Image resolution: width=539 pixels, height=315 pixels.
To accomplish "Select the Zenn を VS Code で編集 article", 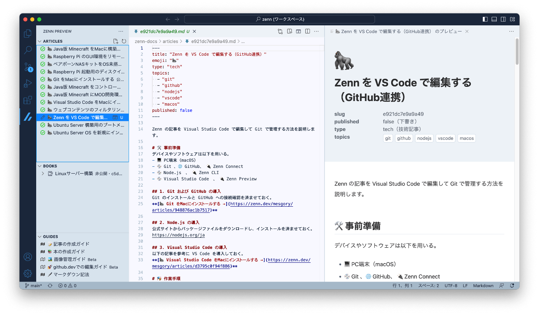I will [x=83, y=118].
